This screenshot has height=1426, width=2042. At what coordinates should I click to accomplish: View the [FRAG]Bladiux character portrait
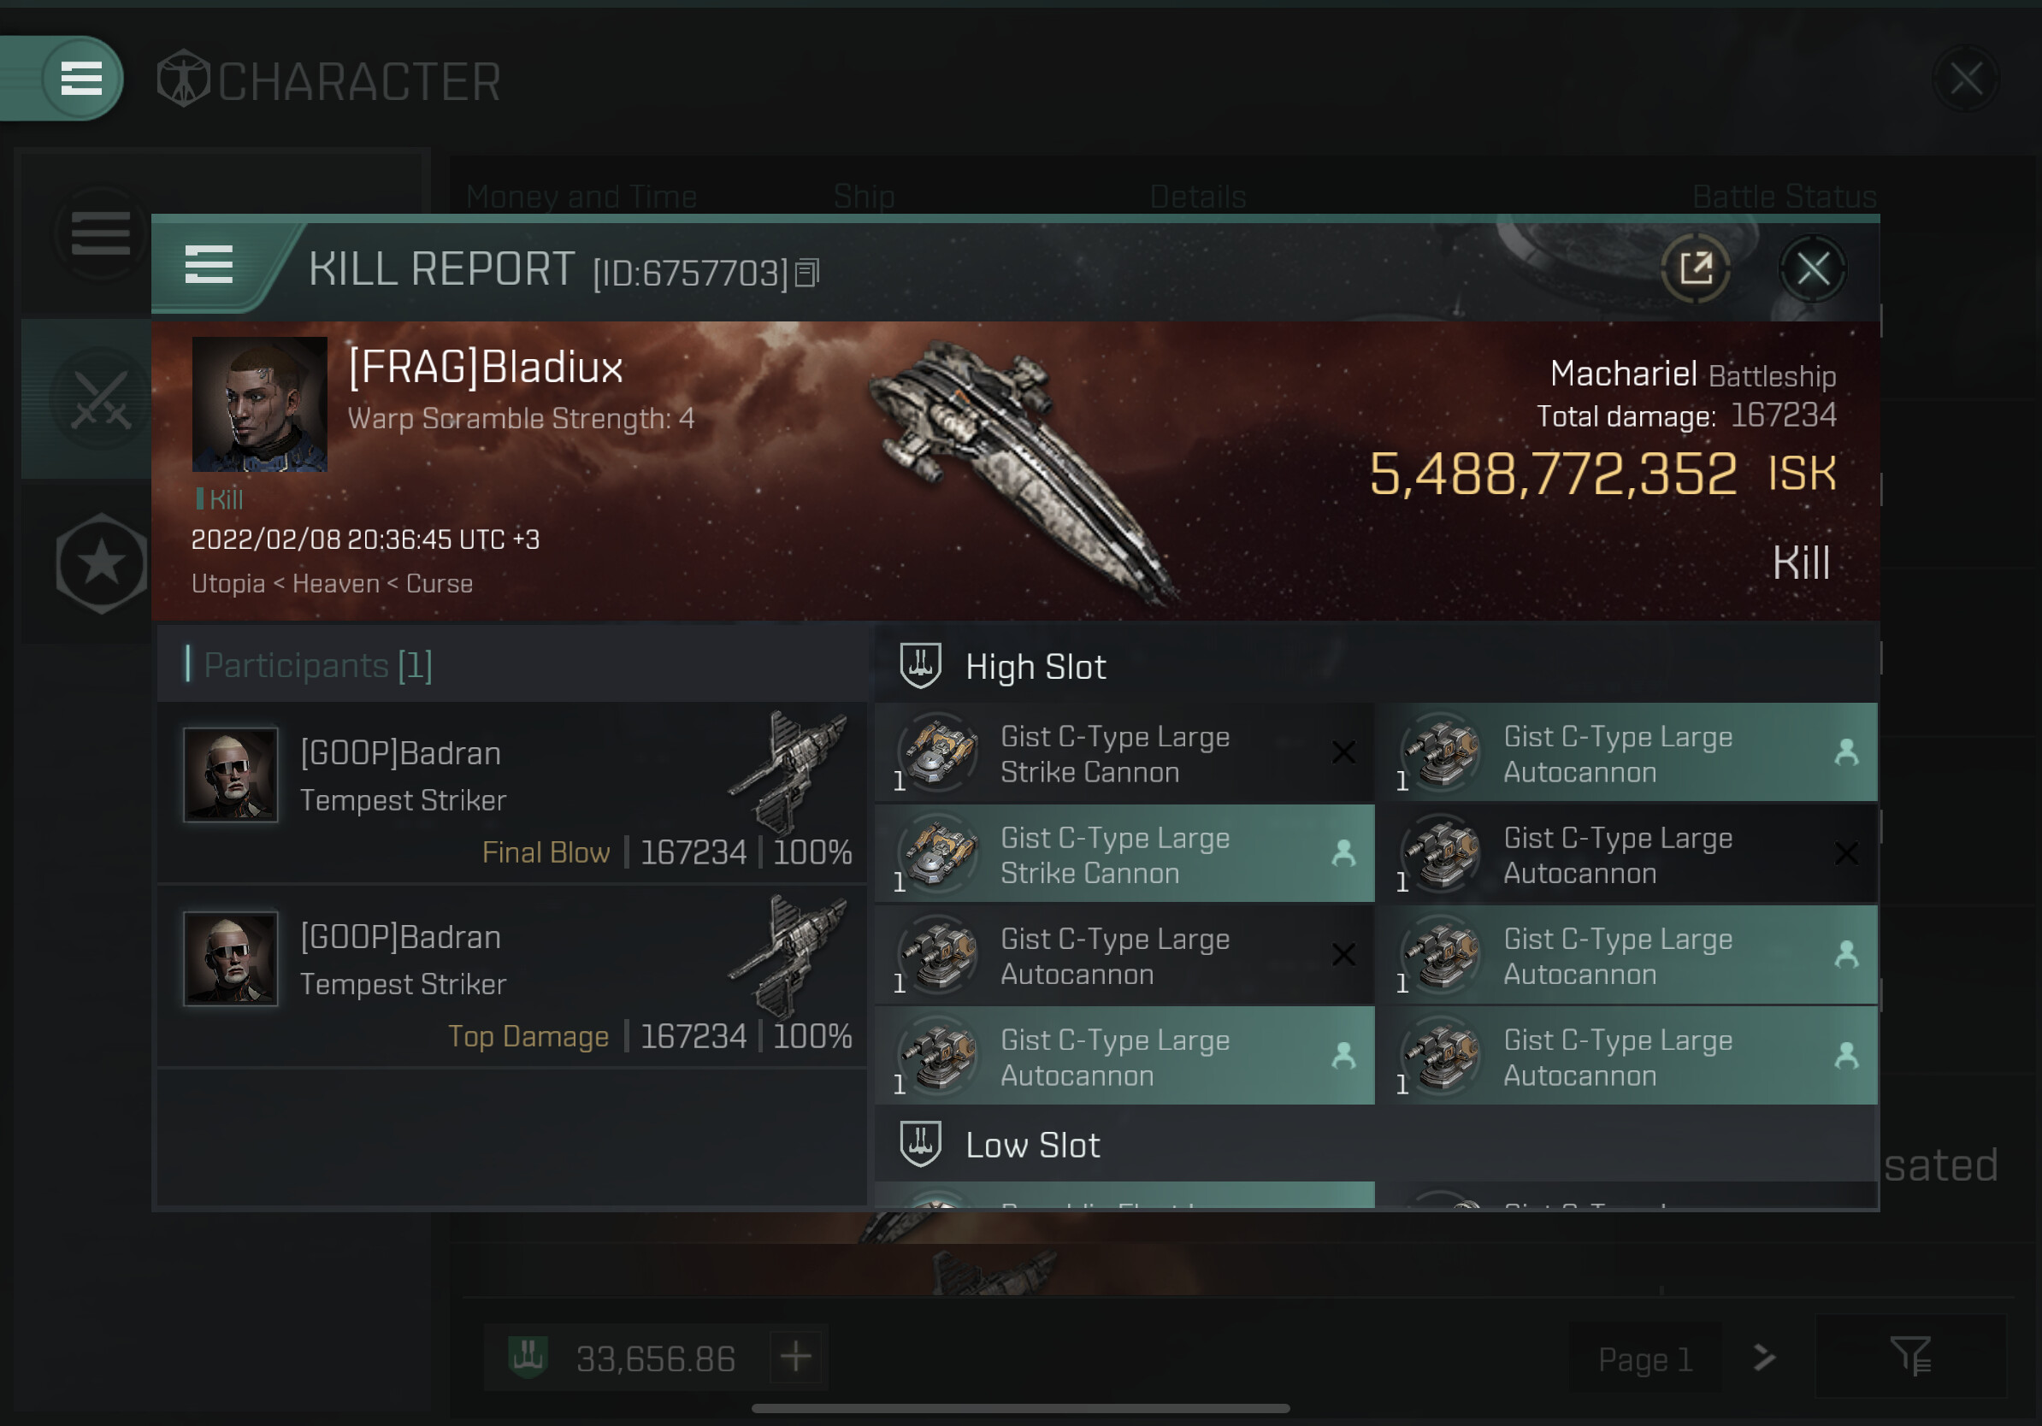coord(259,404)
